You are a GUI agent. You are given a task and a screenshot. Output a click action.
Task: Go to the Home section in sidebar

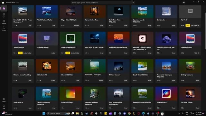[x=4, y=8]
